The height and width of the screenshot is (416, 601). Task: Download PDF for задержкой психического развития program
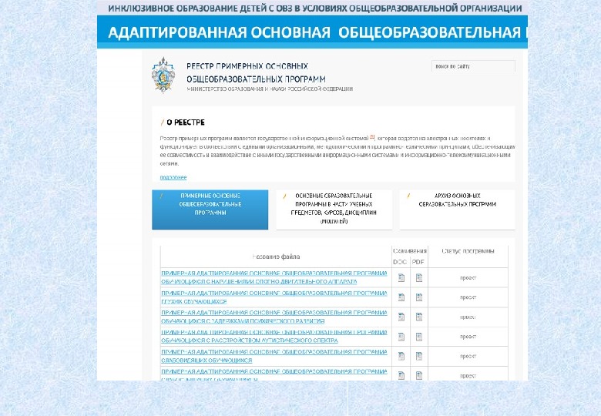click(x=419, y=317)
